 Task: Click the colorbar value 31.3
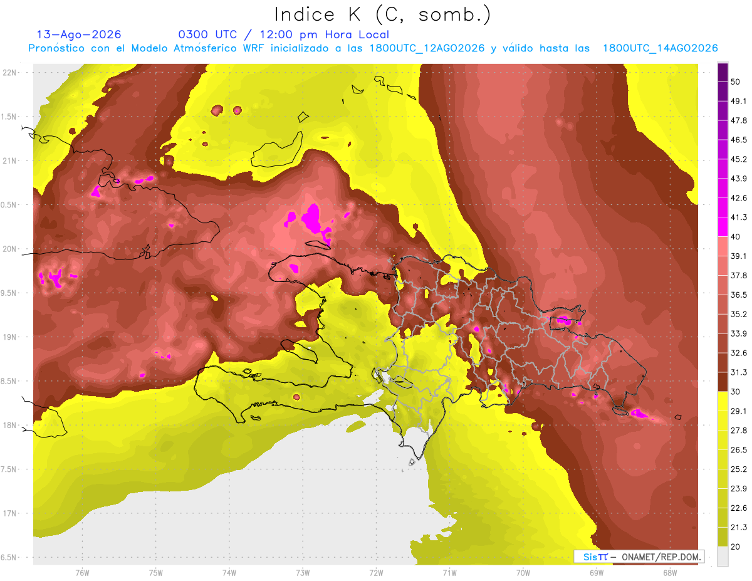[x=738, y=372]
